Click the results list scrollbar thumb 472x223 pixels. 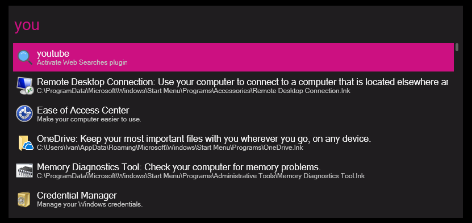click(x=457, y=47)
